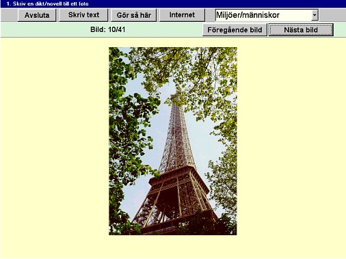
Task: Select the Eiffel Tower photo
Action: [173, 141]
